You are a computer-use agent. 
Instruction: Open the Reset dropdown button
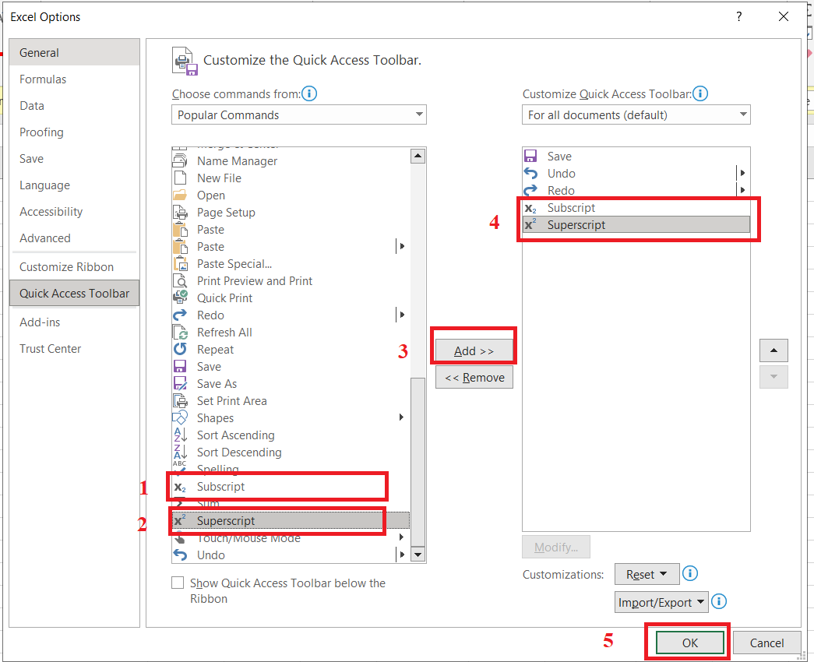(647, 574)
